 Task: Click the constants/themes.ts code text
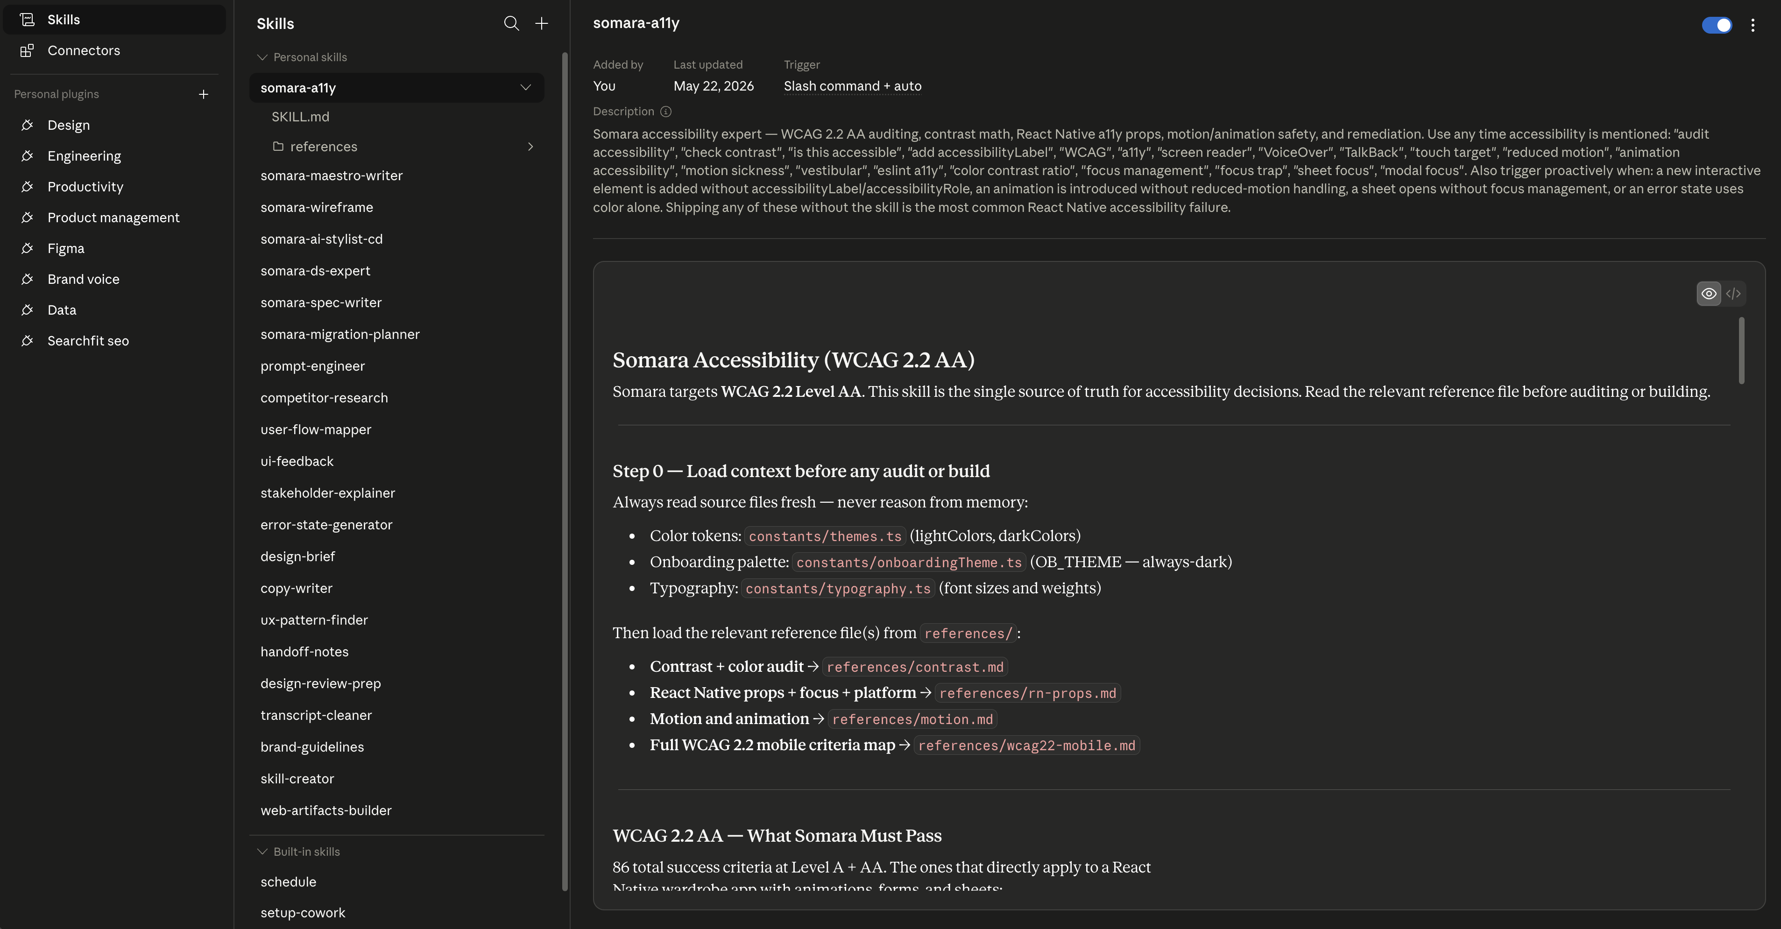point(825,536)
